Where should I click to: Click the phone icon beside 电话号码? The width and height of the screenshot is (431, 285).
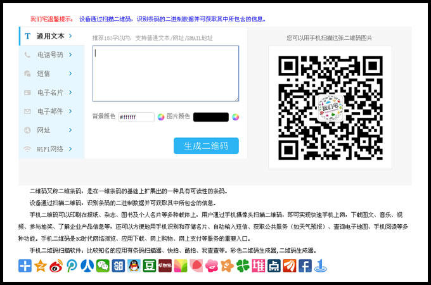(27, 55)
